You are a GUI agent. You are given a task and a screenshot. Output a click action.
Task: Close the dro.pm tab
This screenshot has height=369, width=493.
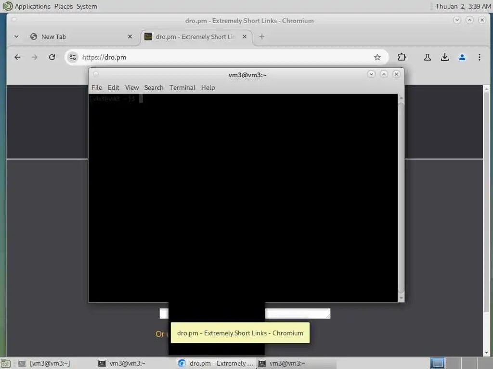click(244, 37)
